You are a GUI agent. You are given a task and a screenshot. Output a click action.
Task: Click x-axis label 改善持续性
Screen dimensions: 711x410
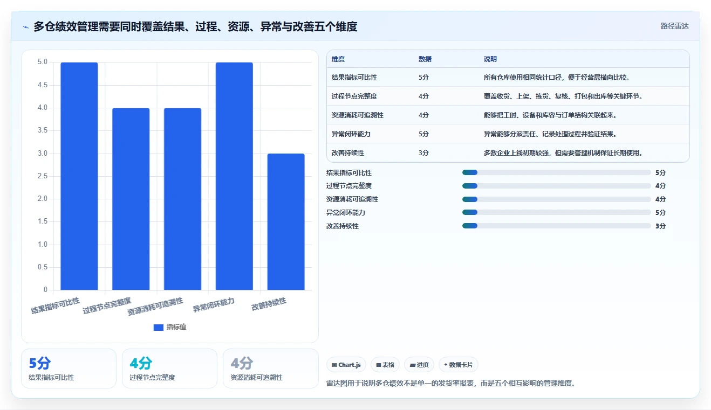click(x=269, y=304)
